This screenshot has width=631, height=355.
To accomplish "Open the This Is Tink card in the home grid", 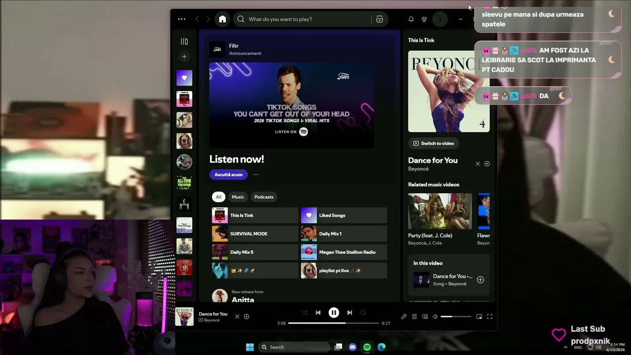I will [x=255, y=215].
